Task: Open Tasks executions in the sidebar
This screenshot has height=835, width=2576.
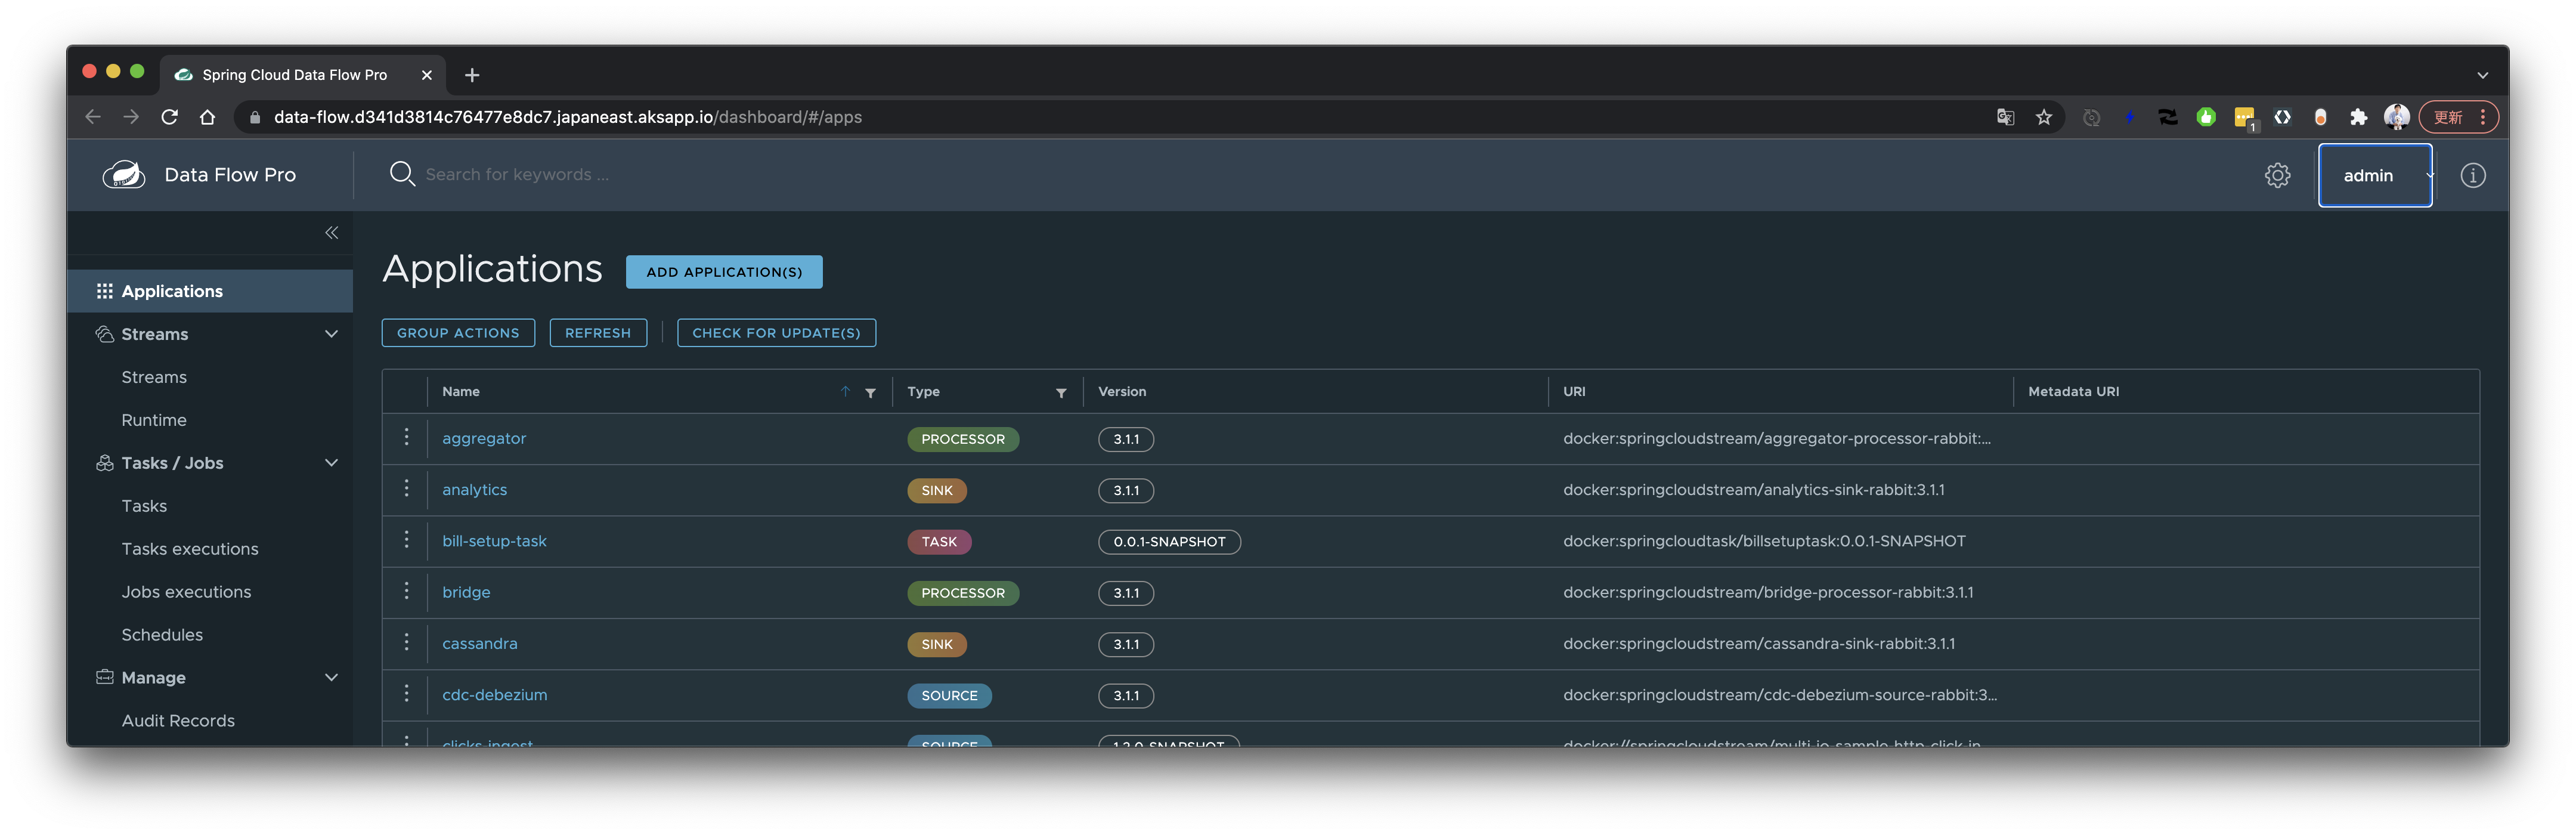Action: tap(190, 549)
